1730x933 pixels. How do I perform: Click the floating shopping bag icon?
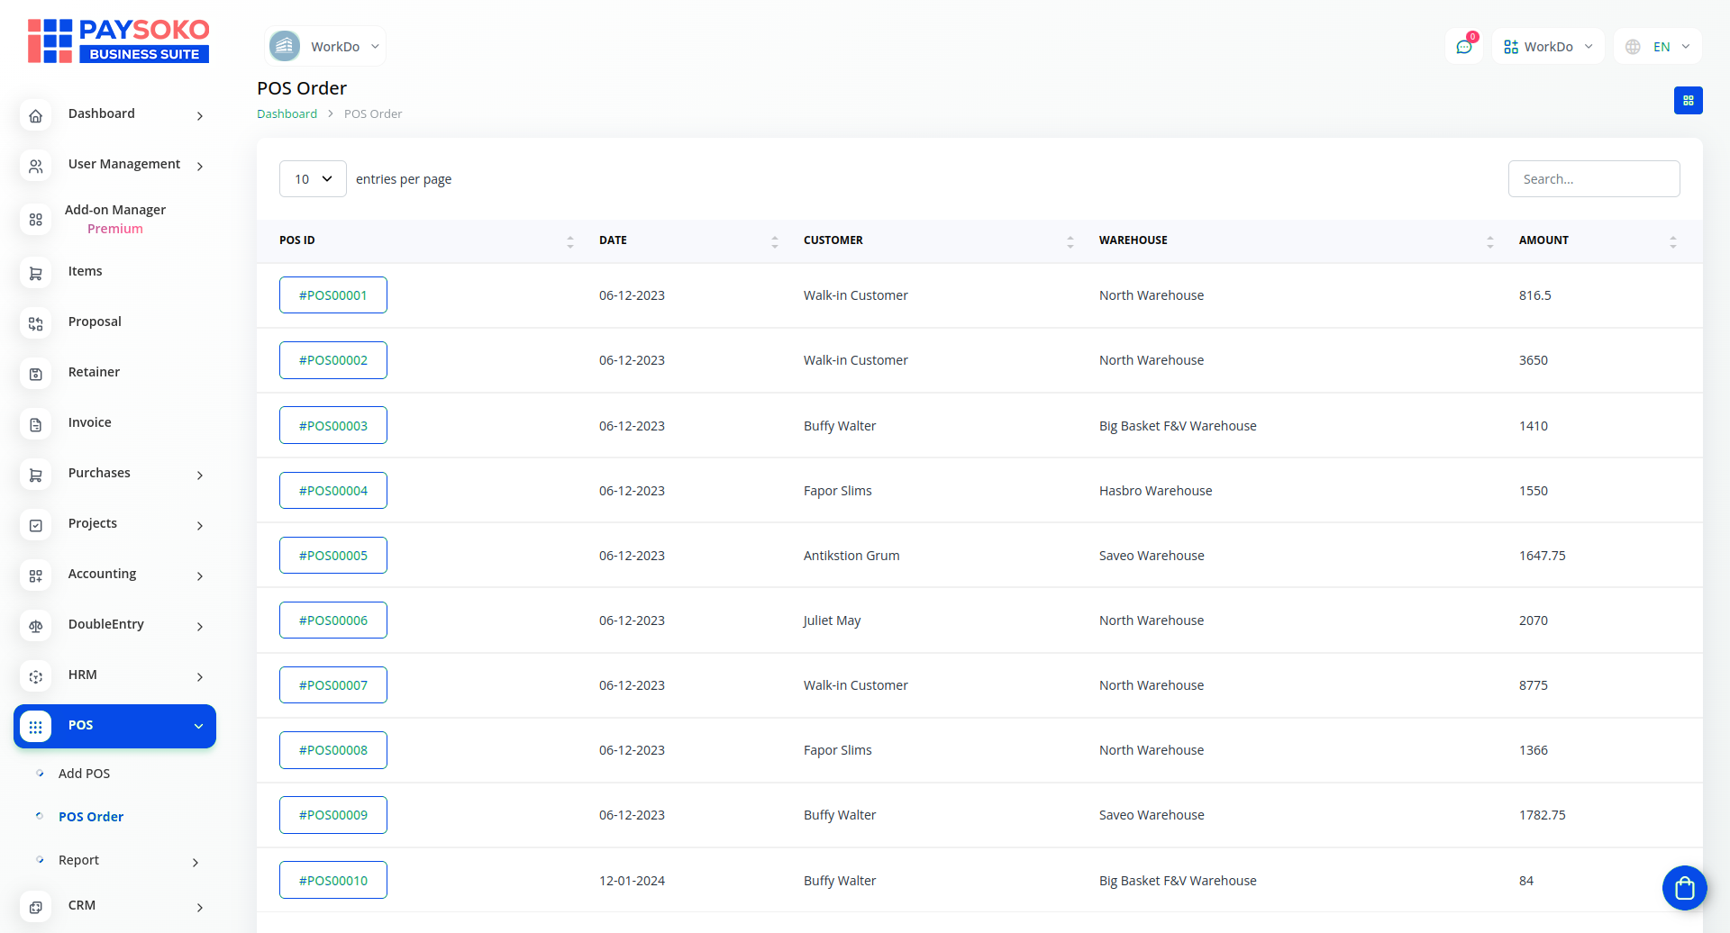[x=1684, y=888]
